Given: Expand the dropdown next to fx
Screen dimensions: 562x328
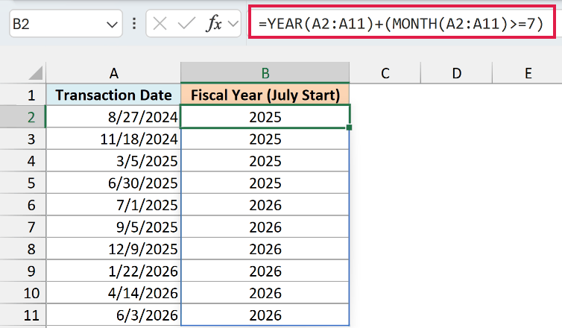Looking at the screenshot, I should point(233,24).
